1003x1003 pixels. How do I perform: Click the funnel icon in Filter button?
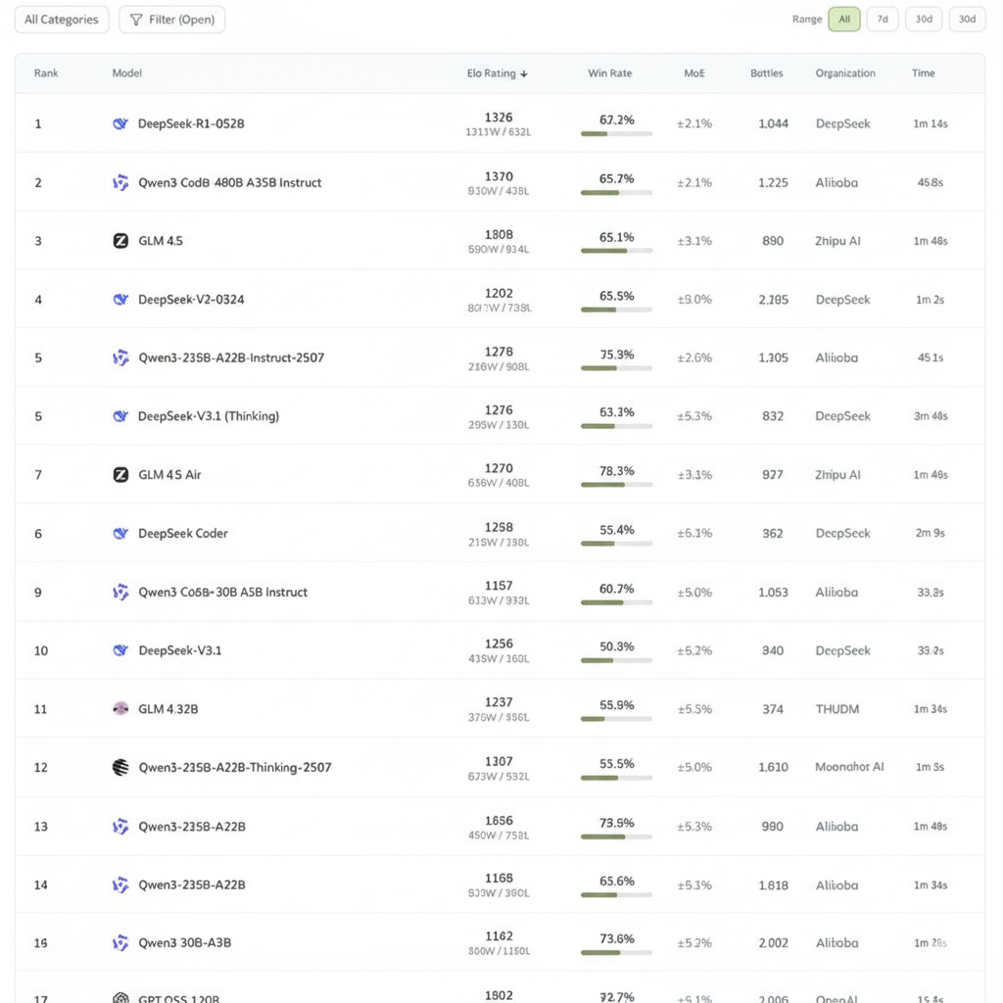(135, 20)
